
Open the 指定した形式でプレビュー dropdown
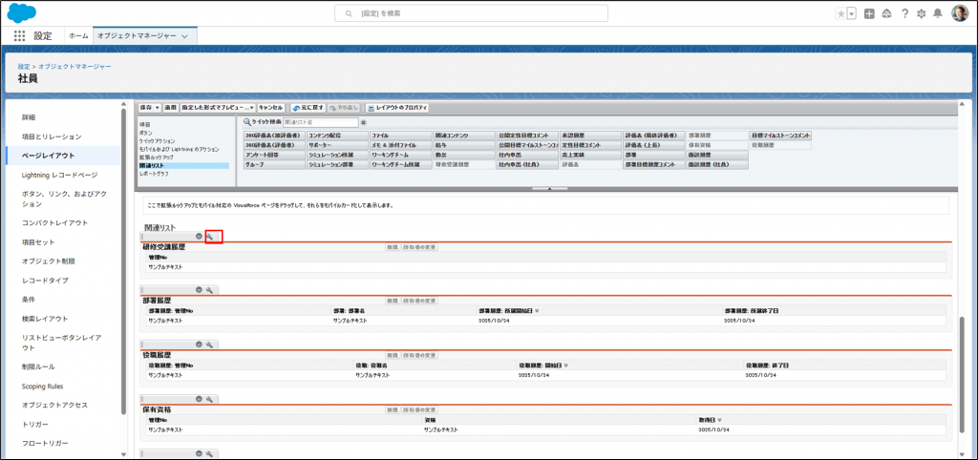coord(251,108)
